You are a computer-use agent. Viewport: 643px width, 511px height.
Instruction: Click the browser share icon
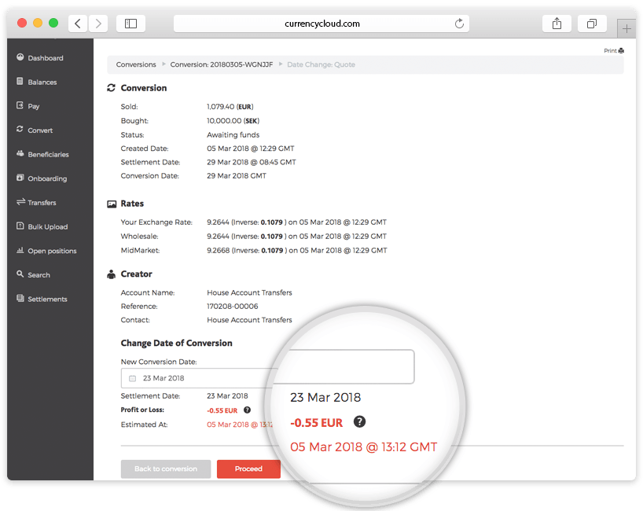(x=557, y=24)
